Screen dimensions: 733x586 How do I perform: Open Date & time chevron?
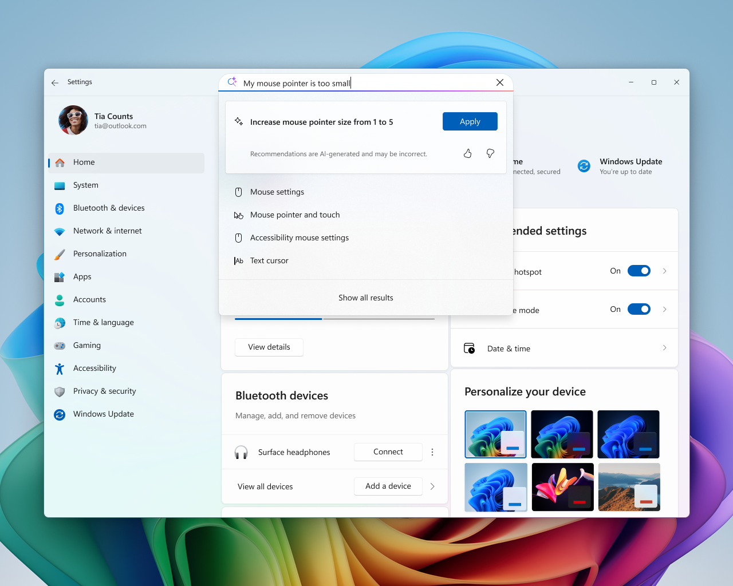(665, 348)
